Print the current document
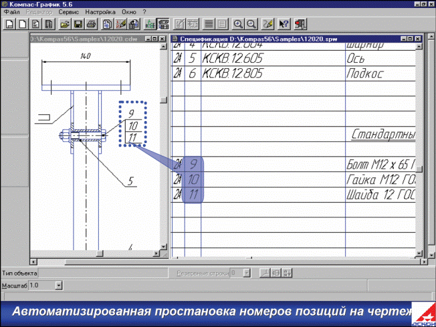 tap(92, 24)
